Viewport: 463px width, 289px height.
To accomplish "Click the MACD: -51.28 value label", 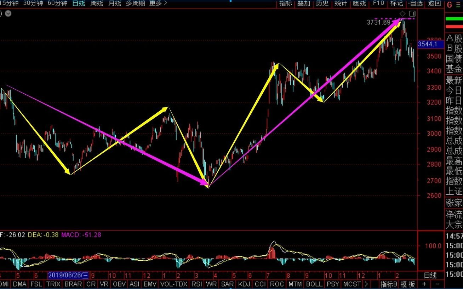I will (81, 235).
